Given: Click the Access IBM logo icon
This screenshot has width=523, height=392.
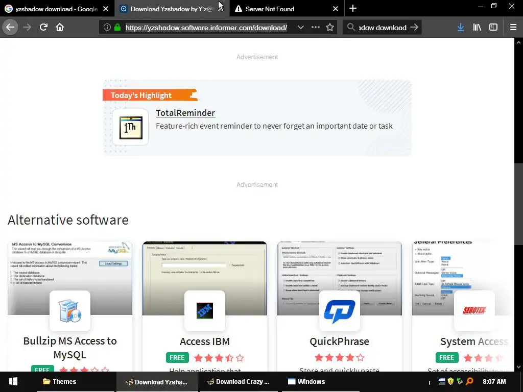Looking at the screenshot, I should 205,311.
